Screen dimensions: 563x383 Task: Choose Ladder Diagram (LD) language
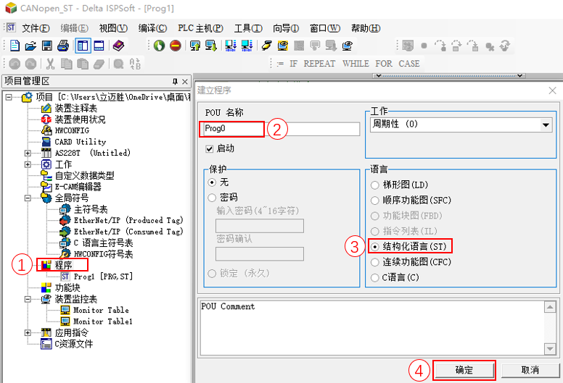375,185
